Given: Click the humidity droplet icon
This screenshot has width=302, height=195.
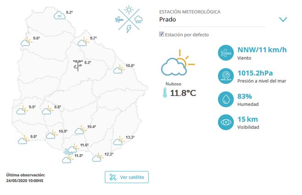Looking at the screenshot, I should pyautogui.click(x=225, y=99).
